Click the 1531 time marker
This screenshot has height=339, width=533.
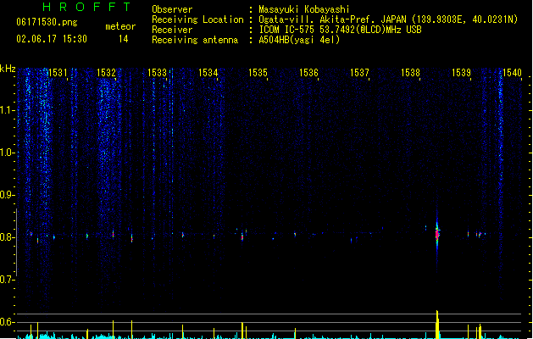coord(58,73)
